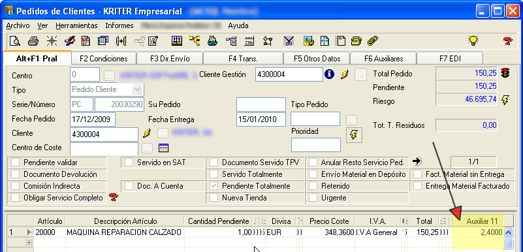
Task: Open the Herramientas menu
Action: (x=76, y=25)
